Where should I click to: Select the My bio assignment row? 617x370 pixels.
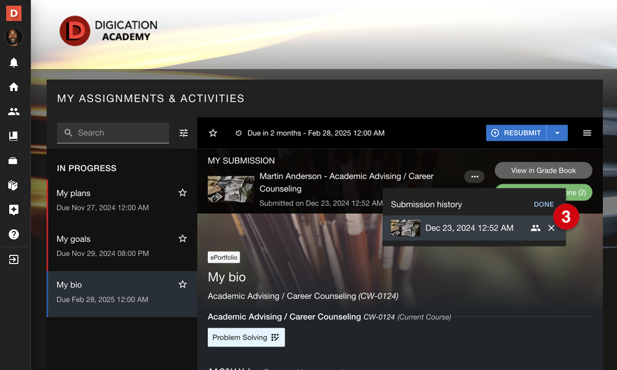[x=122, y=294]
